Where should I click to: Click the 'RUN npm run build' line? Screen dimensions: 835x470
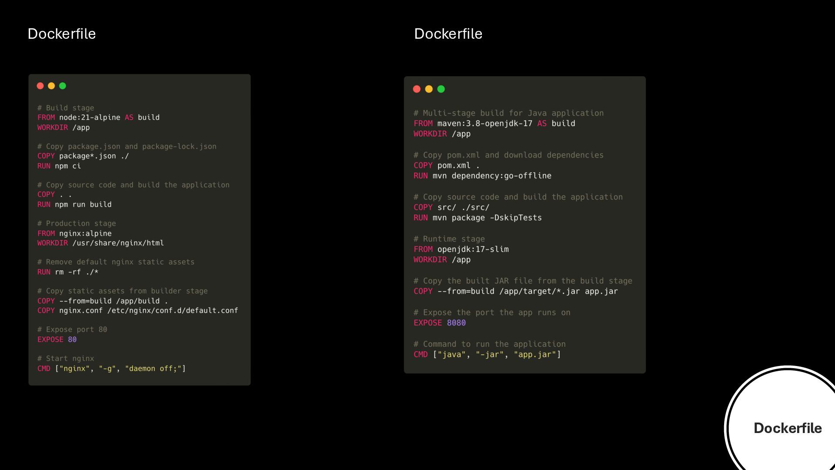74,204
